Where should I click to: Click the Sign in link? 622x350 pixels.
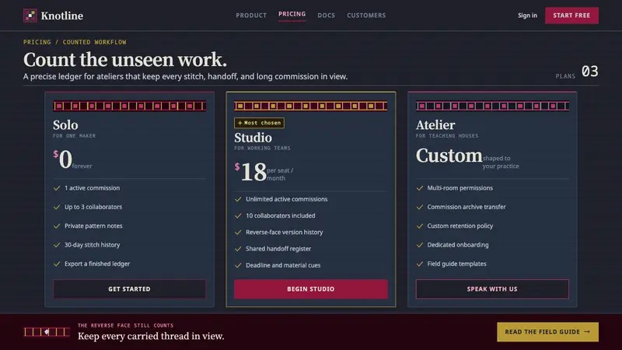(x=527, y=16)
